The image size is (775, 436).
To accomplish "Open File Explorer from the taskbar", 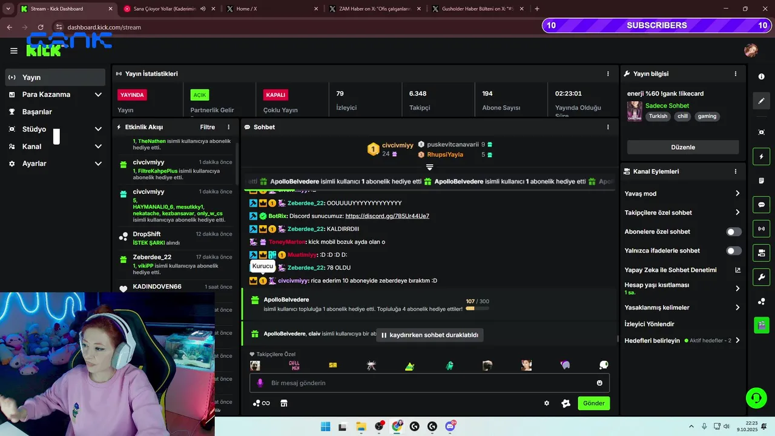I will 361,426.
